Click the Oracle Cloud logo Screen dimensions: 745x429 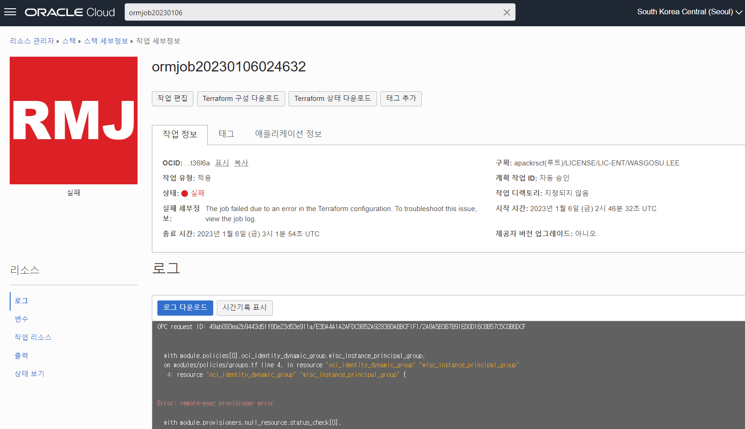click(x=70, y=12)
